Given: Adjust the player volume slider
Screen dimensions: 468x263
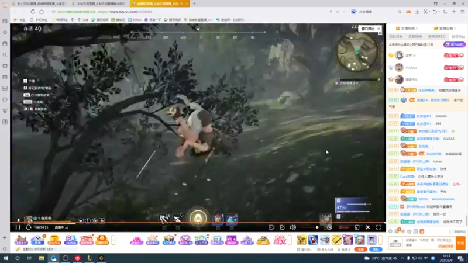Looking at the screenshot, I should point(312,227).
